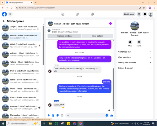Open the apps menu grid icon
Viewport: 157px width, 126px height.
[139, 14]
